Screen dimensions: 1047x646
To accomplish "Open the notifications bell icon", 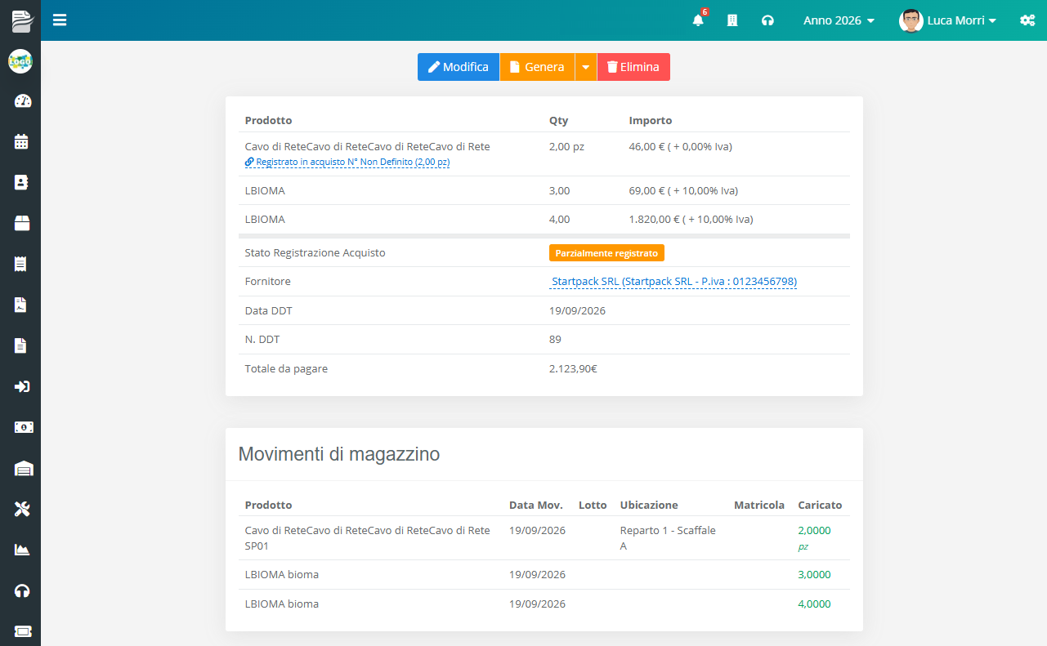I will [x=698, y=20].
